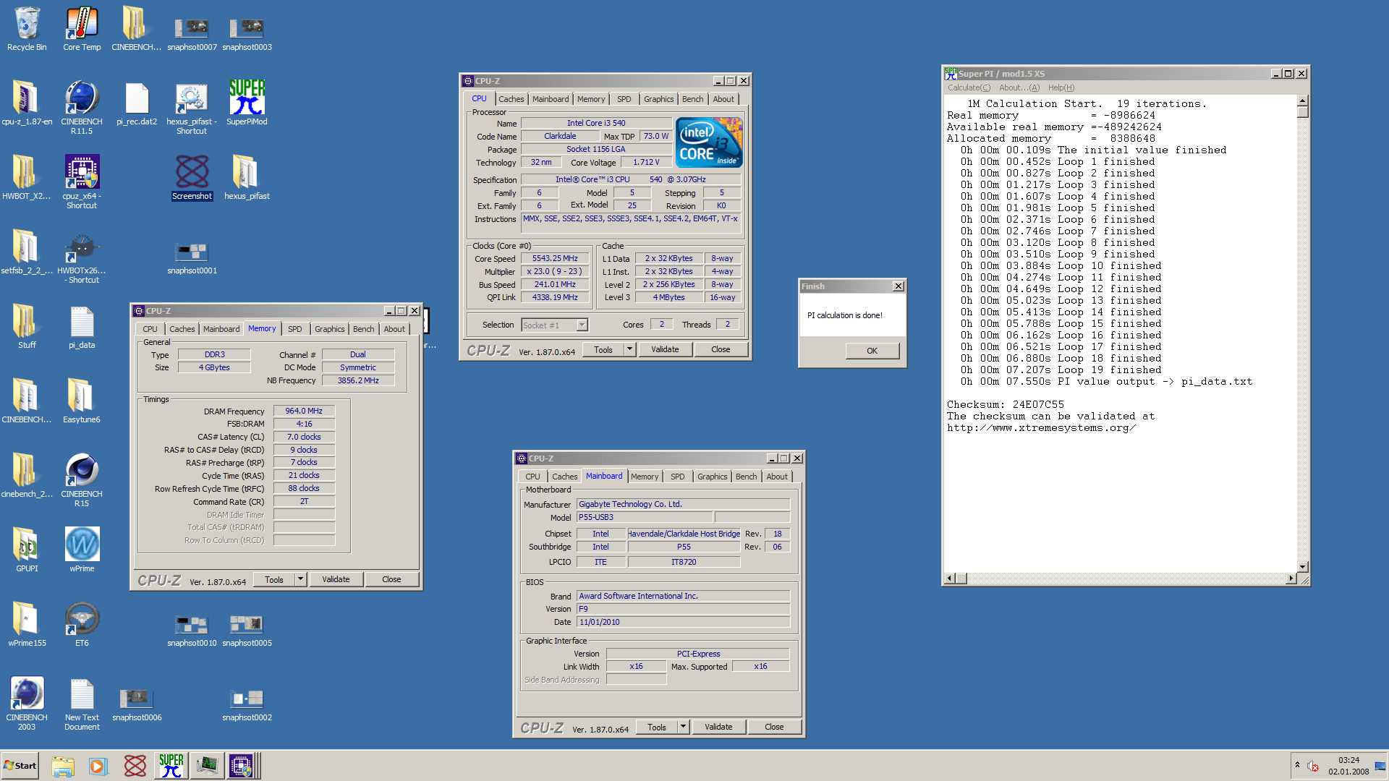This screenshot has height=781, width=1389.
Task: Open the Calculate menu in Super PI
Action: [x=969, y=88]
